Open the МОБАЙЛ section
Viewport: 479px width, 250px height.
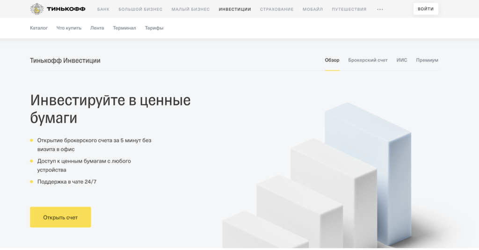click(x=312, y=9)
